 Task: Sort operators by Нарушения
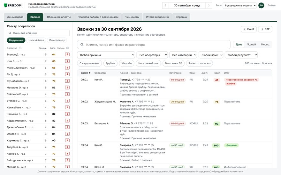[x=16, y=40]
